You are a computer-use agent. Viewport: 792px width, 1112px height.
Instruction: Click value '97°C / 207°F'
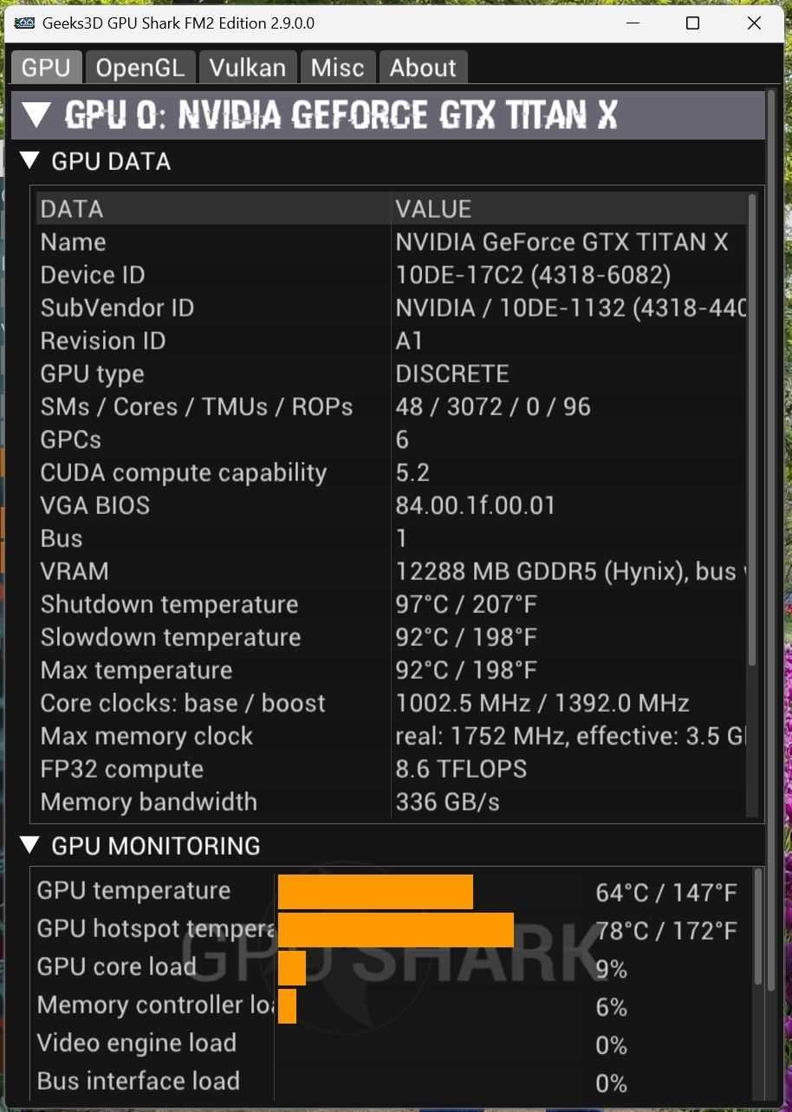pyautogui.click(x=466, y=604)
